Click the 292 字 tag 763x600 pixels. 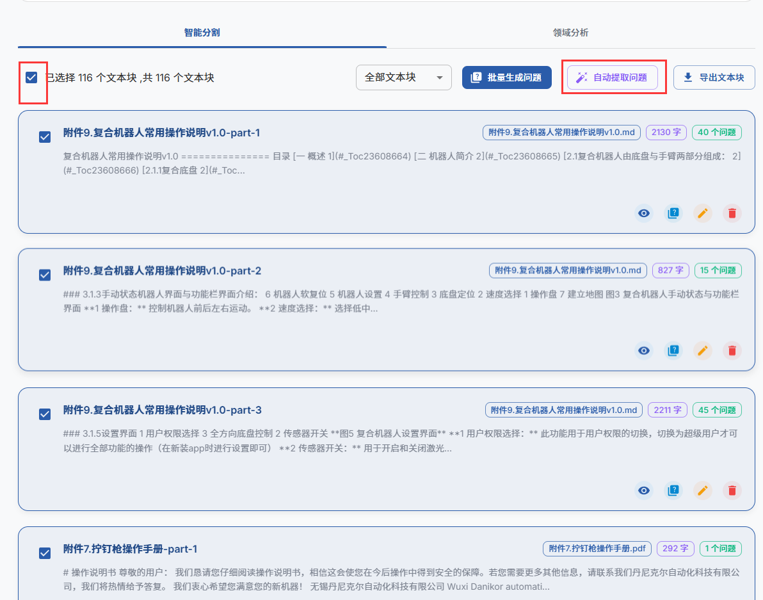(x=675, y=548)
